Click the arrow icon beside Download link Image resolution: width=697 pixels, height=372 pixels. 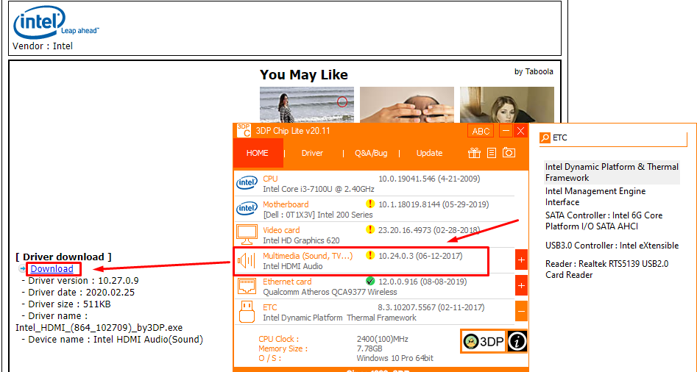click(22, 269)
